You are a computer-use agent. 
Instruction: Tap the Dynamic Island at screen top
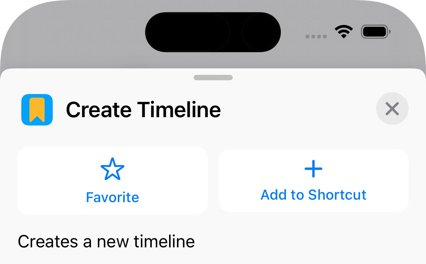(x=213, y=32)
